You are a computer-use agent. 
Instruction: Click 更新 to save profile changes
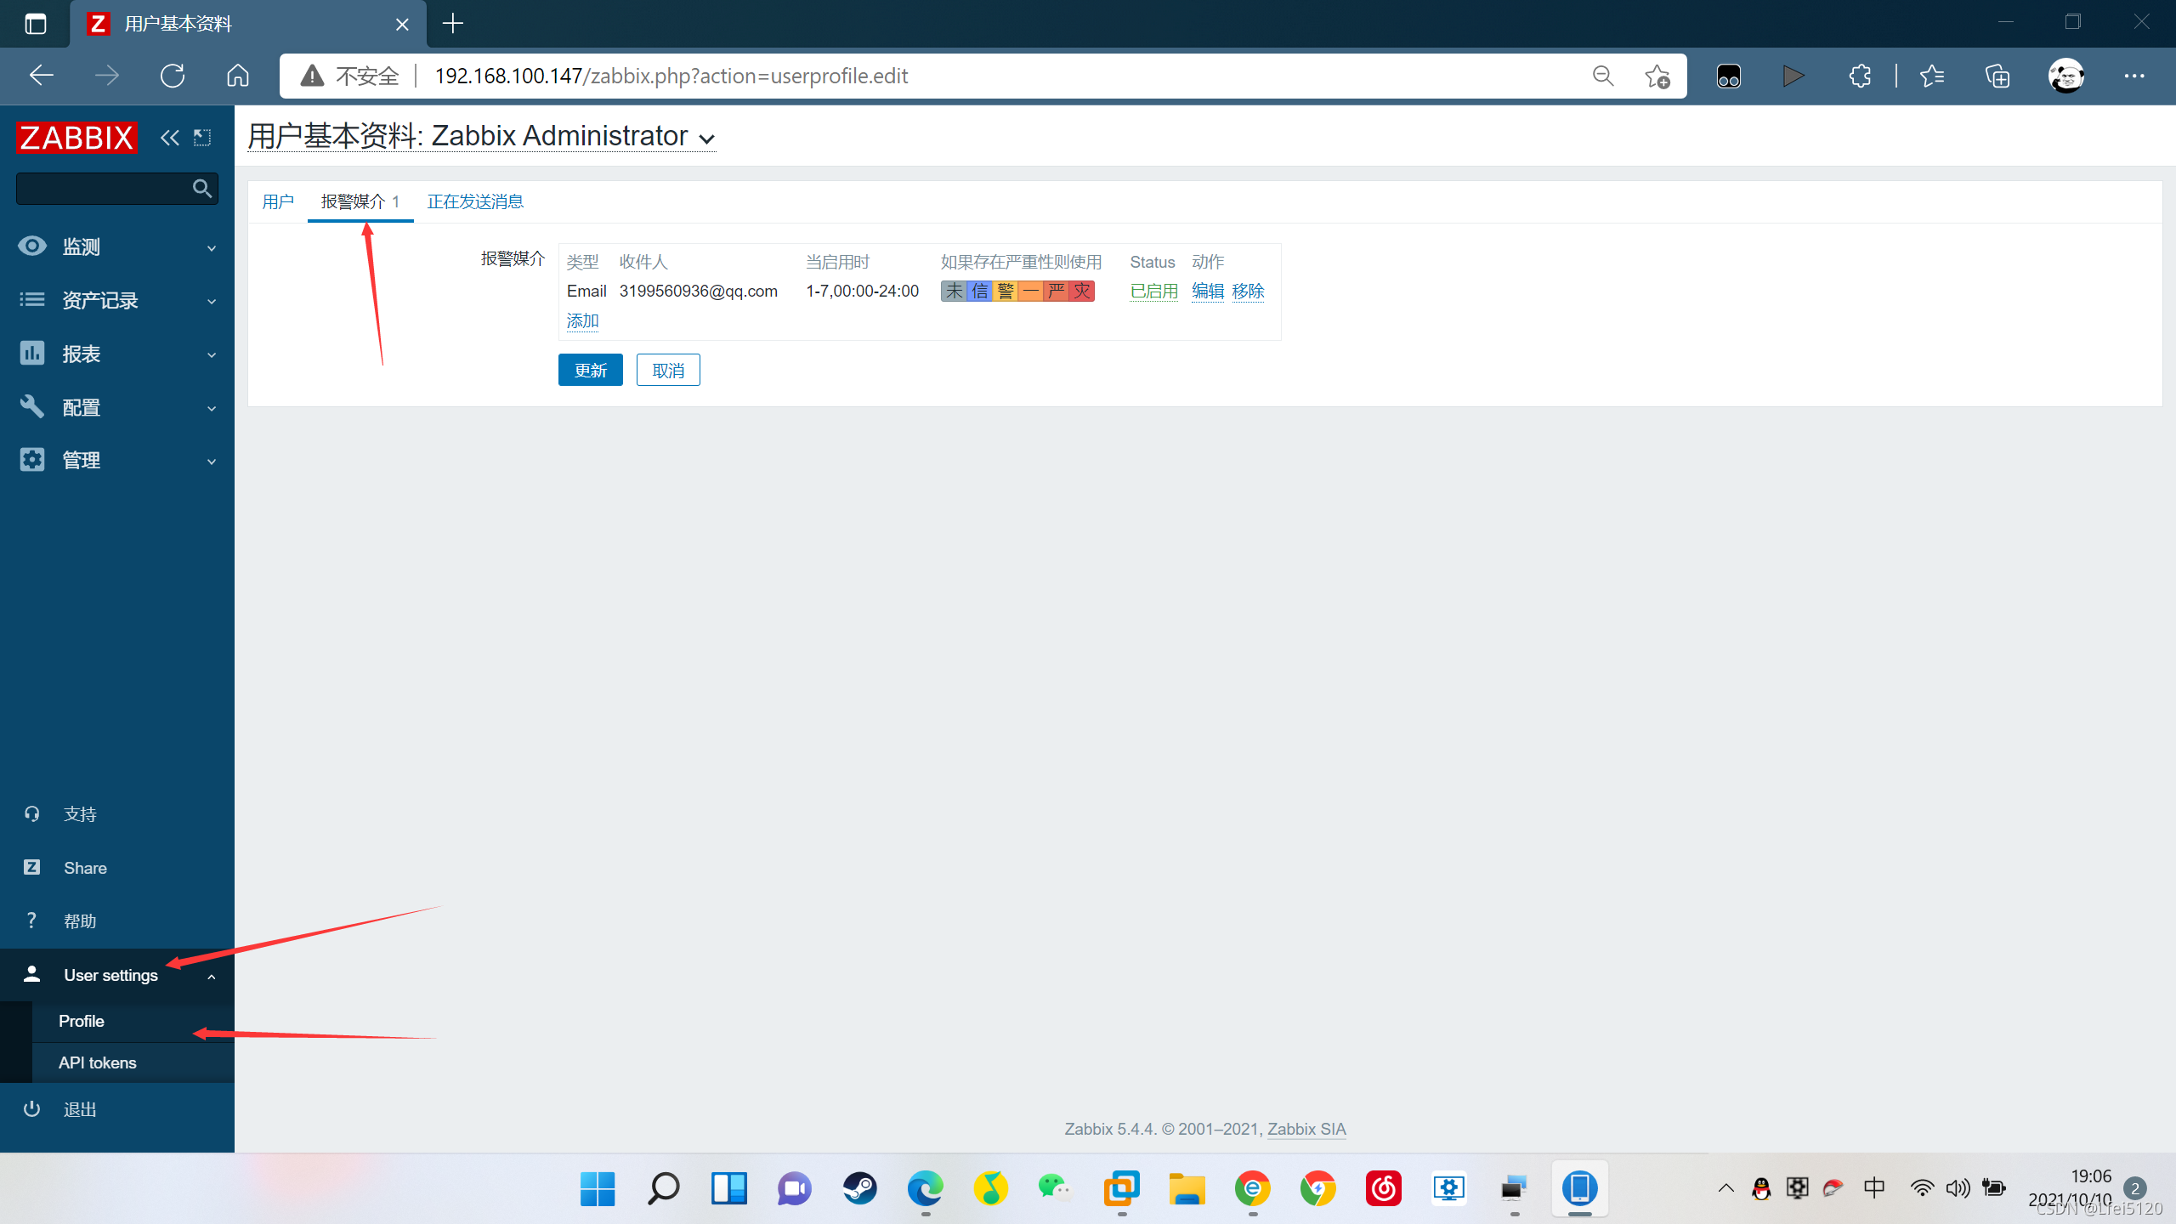[591, 369]
